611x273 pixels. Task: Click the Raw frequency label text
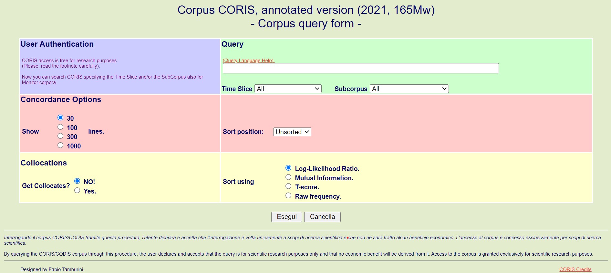pos(318,196)
